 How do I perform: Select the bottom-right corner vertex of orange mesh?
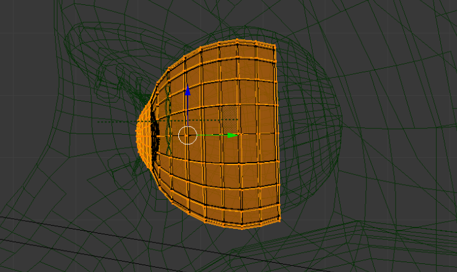(x=280, y=221)
